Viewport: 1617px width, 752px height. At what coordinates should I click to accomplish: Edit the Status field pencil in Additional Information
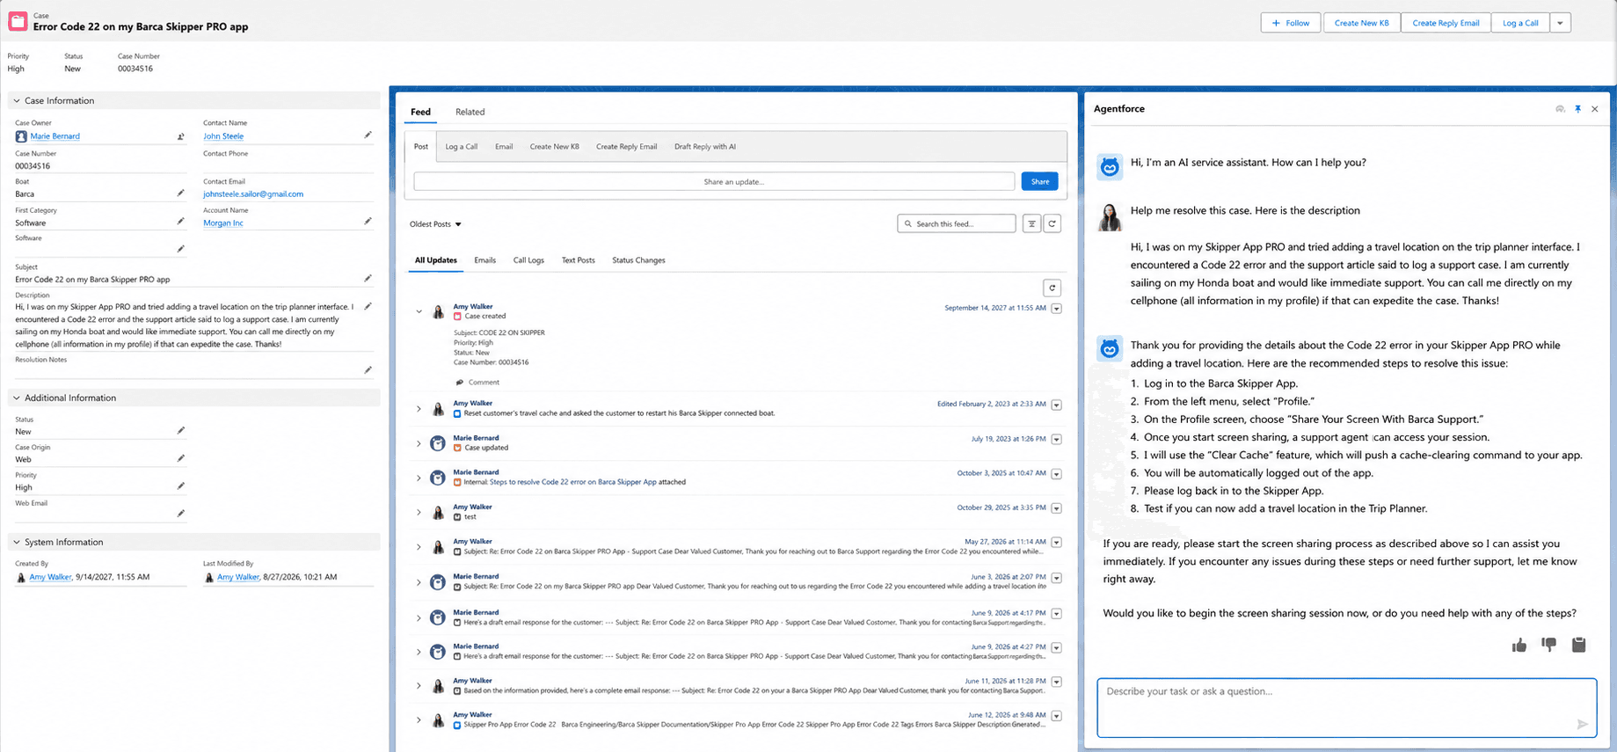point(180,431)
